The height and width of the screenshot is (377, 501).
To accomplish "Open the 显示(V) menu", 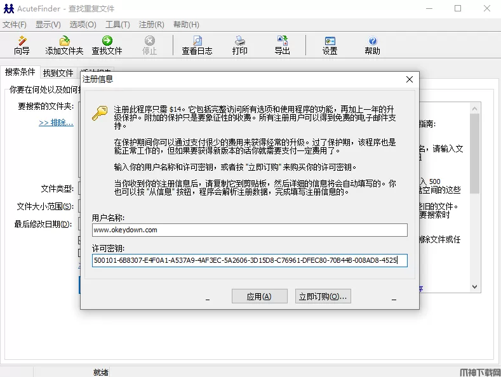I will click(x=48, y=25).
